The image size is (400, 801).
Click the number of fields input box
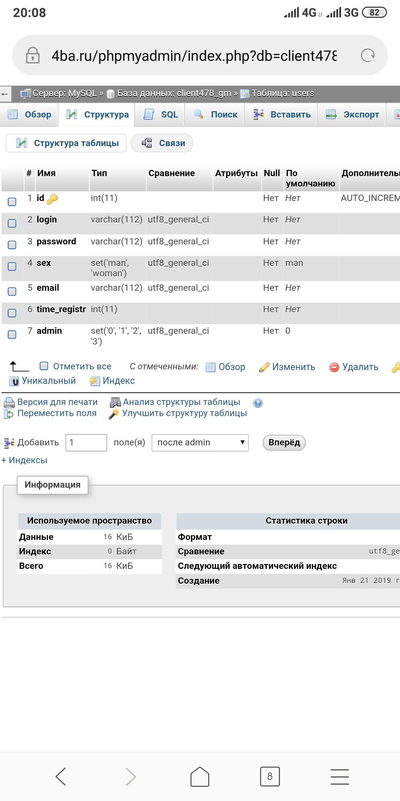(86, 443)
